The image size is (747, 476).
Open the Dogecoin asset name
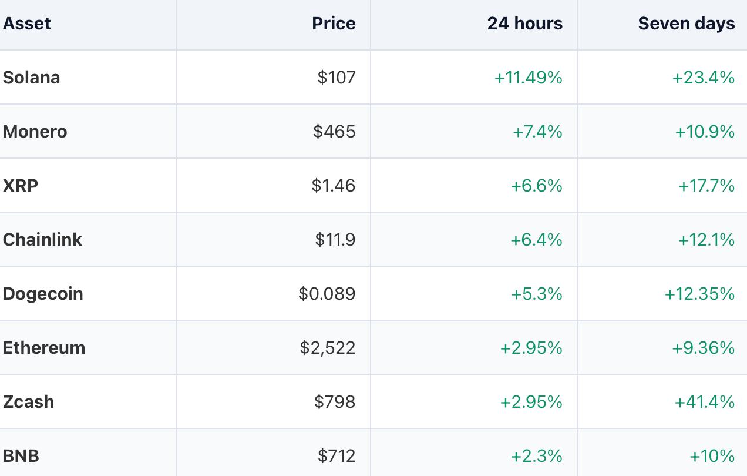tap(43, 294)
